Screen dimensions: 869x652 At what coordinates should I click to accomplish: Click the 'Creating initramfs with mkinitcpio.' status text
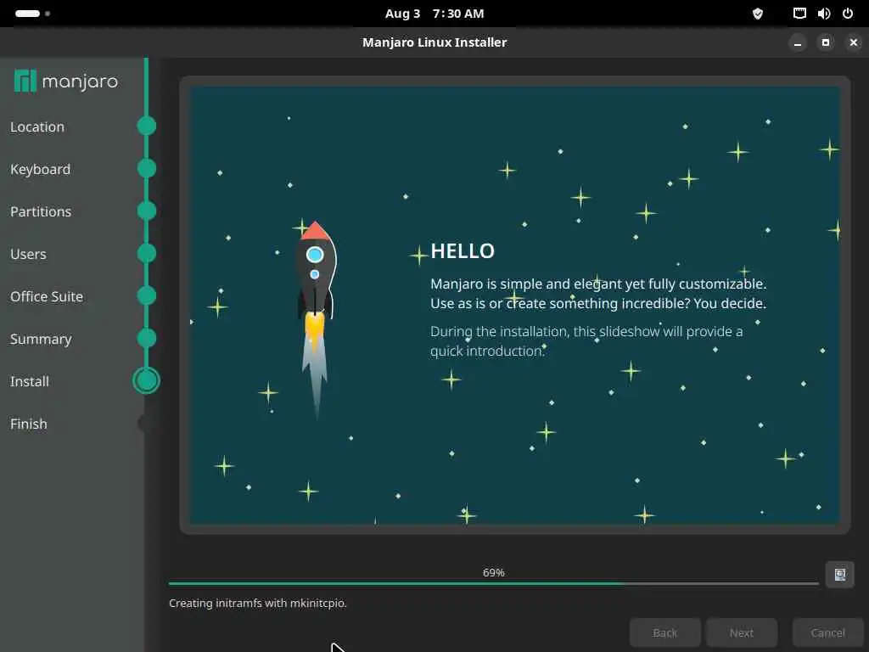click(258, 604)
